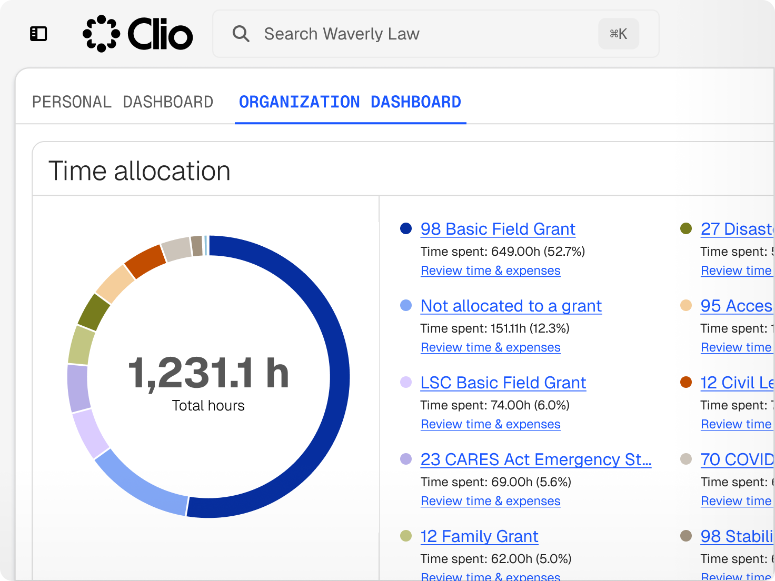Click green dot beside 12 Family Grant
775x581 pixels.
[406, 536]
